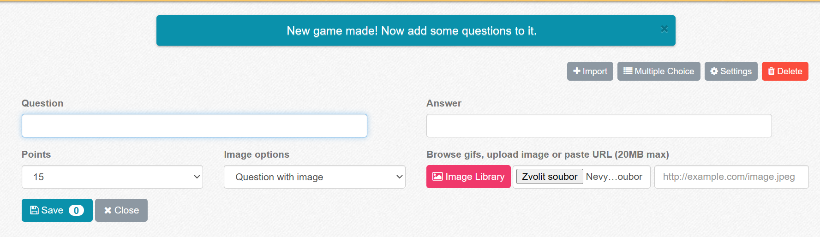Click the list icon on Multiple Choice
820x237 pixels.
628,71
